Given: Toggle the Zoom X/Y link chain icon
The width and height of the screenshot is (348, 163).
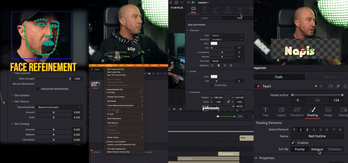Looking at the screenshot, I should tap(228, 102).
